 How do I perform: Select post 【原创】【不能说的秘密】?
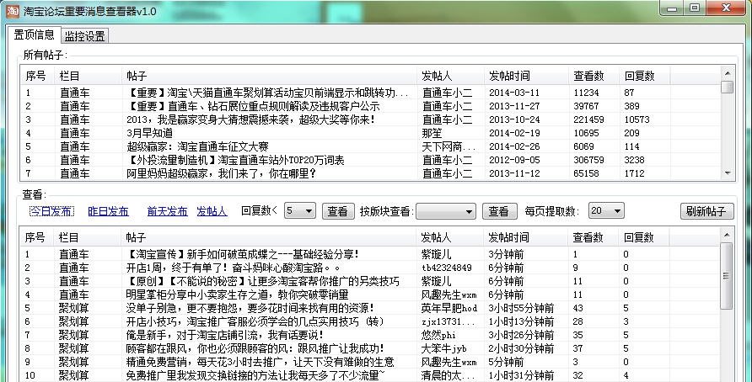click(x=262, y=282)
